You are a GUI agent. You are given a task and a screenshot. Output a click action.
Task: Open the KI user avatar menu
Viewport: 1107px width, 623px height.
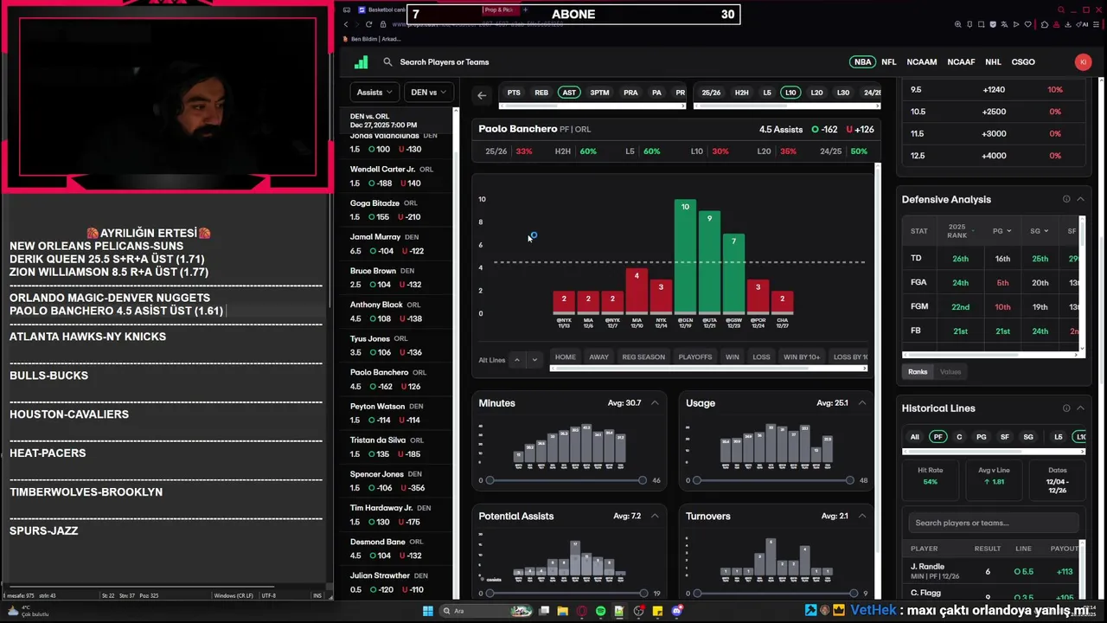pos(1083,62)
